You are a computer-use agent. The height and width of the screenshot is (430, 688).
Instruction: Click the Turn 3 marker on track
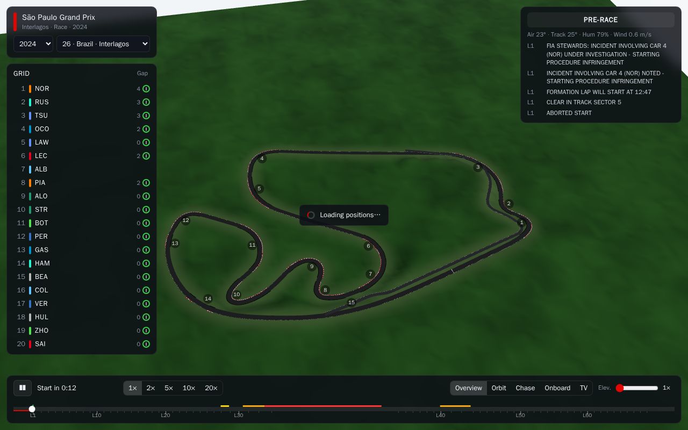[478, 167]
